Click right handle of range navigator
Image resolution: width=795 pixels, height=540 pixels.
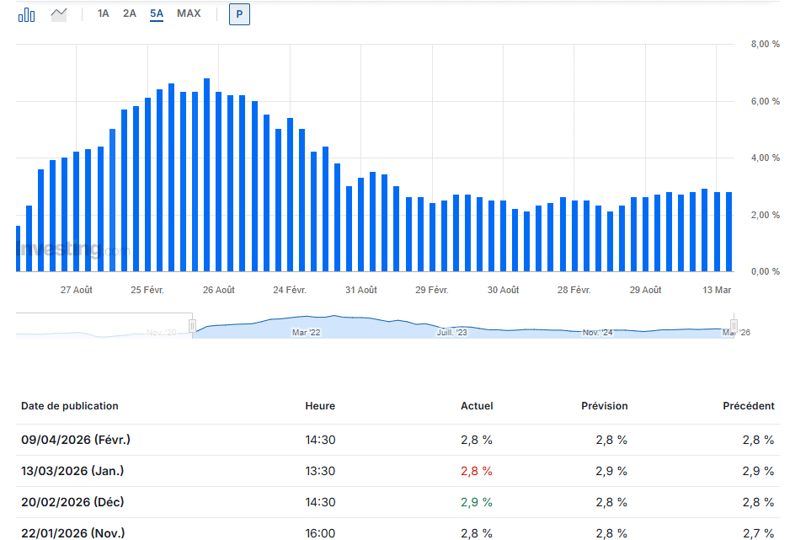pyautogui.click(x=734, y=325)
